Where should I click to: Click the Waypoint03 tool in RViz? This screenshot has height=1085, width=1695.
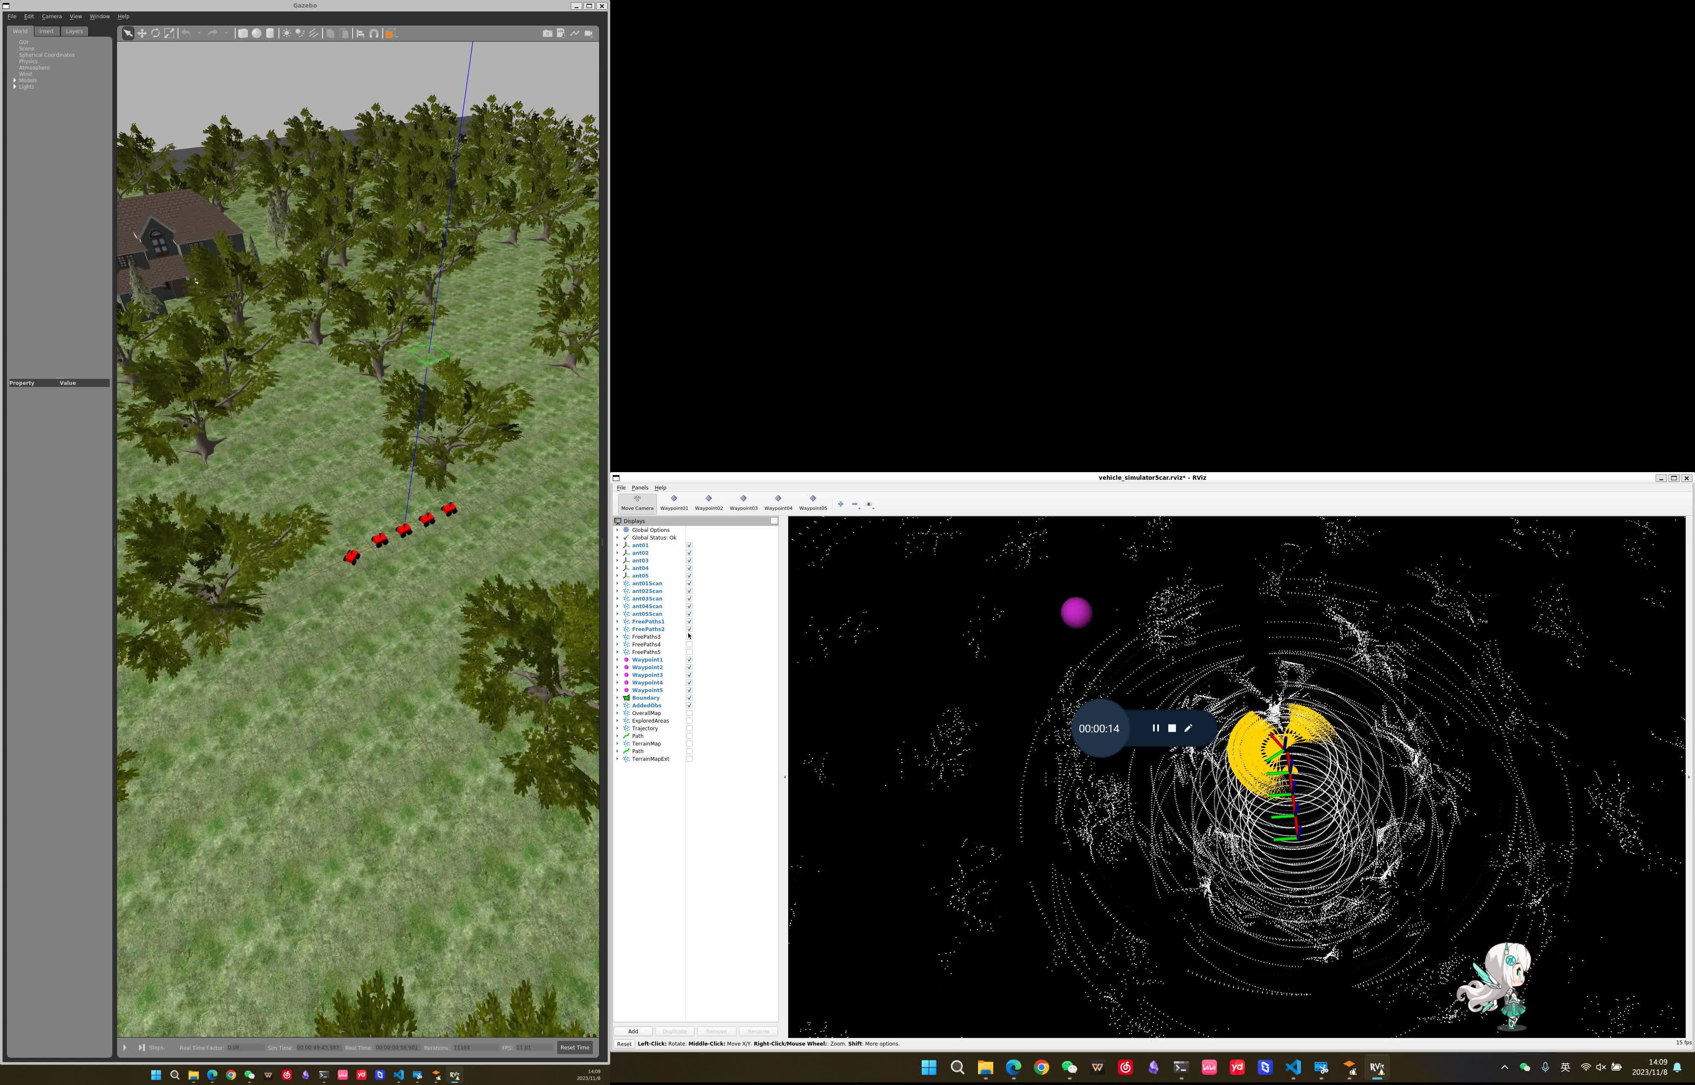(743, 502)
